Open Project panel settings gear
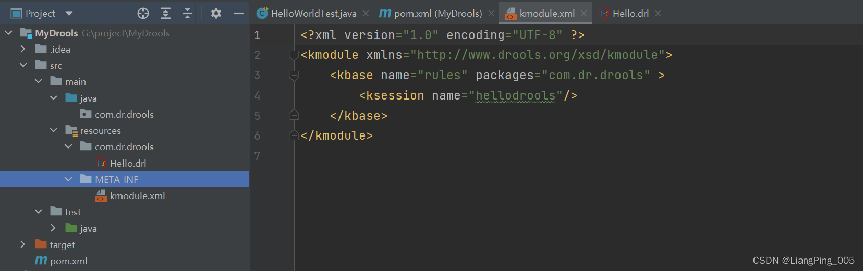The image size is (863, 271). 216,14
